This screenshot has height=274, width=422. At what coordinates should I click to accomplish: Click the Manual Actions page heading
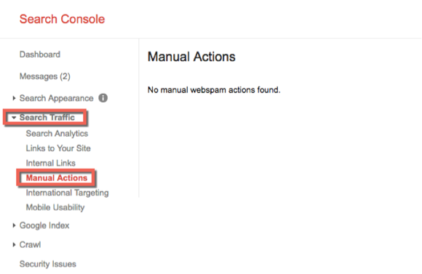tap(191, 57)
